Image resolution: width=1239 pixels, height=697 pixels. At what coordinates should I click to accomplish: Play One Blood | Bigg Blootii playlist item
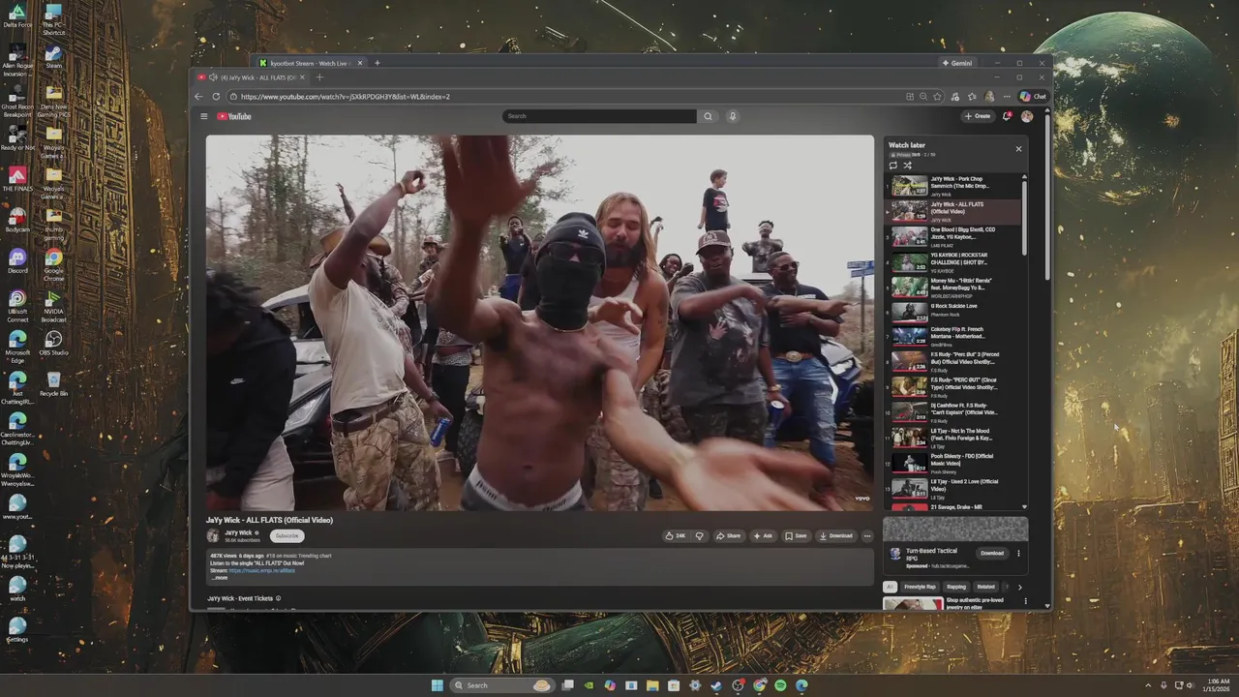pos(954,237)
